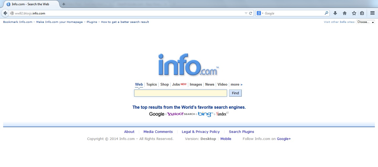
Task: Switch to the News search tab
Action: [x=210, y=85]
